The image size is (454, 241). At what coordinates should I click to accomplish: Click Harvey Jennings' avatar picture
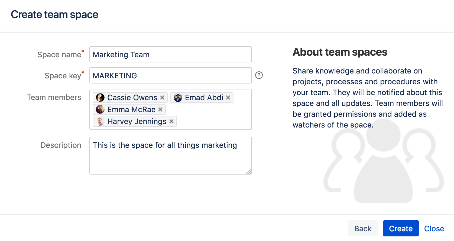(x=100, y=121)
